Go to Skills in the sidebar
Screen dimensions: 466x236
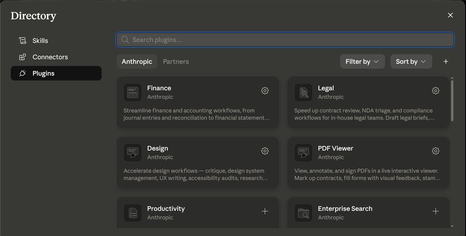tap(56, 40)
